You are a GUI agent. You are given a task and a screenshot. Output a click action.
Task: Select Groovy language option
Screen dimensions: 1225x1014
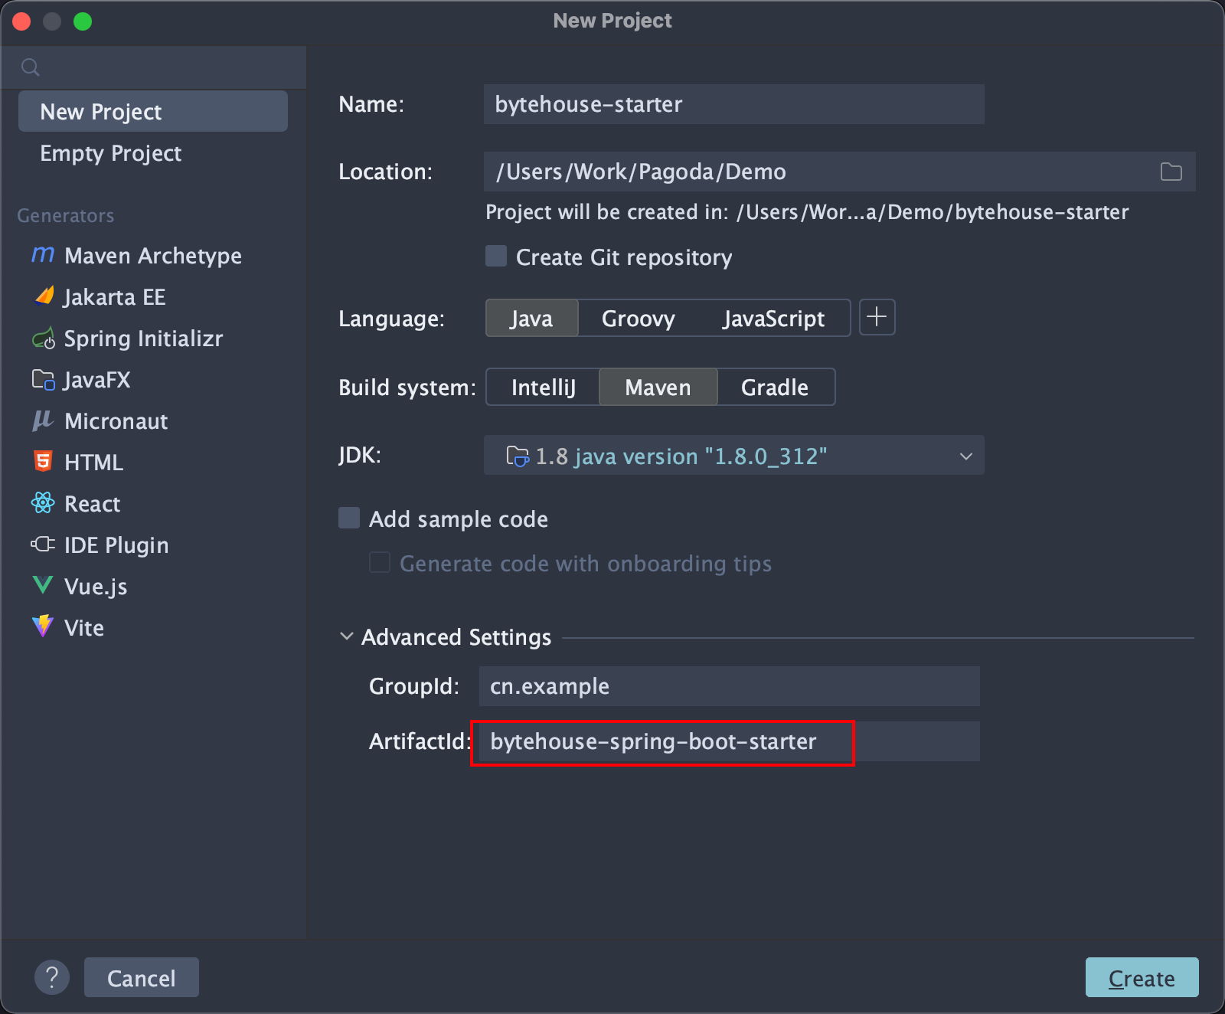[x=639, y=318]
